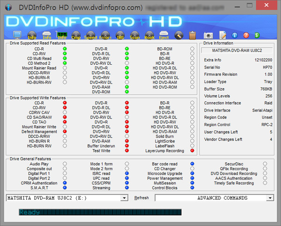Open the memory card Info icon
This screenshot has width=281, height=226.
click(62, 35)
